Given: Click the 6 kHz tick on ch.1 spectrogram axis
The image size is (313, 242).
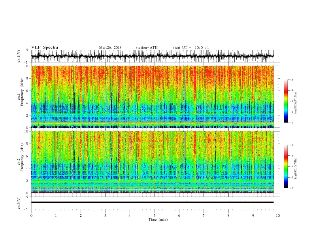Looking at the screenshot, I should coord(28,91).
